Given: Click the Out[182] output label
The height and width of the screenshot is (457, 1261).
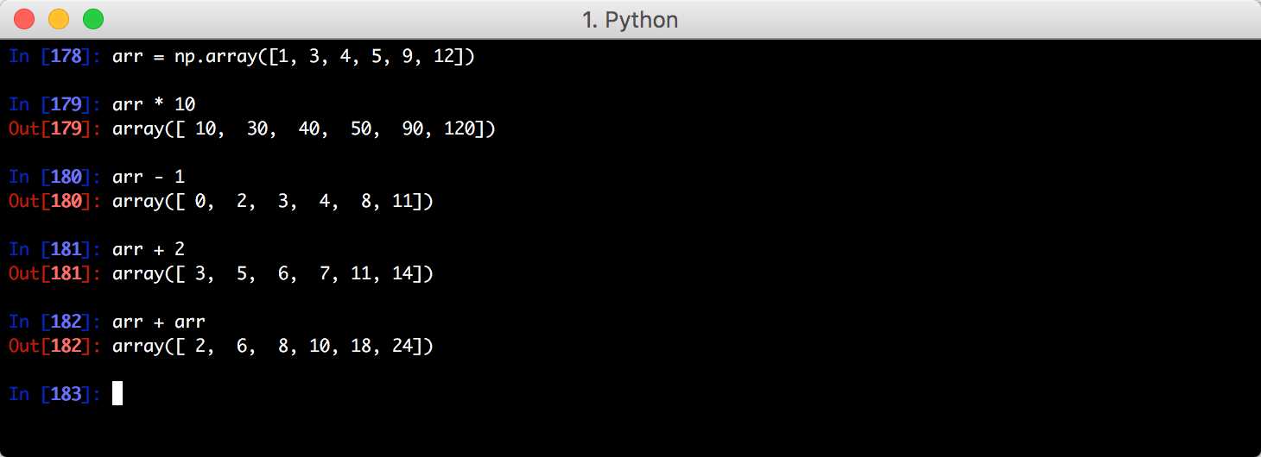Looking at the screenshot, I should [x=55, y=347].
